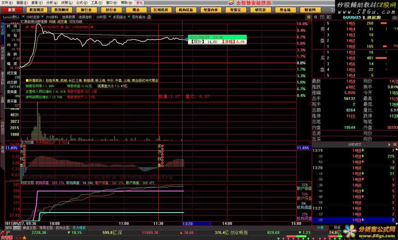This screenshot has width=398, height=240.
Task: Select the 技术分析 vertical side tab
Action: [x=2, y=53]
